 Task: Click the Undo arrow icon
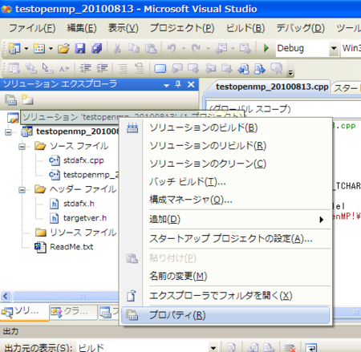(172, 48)
